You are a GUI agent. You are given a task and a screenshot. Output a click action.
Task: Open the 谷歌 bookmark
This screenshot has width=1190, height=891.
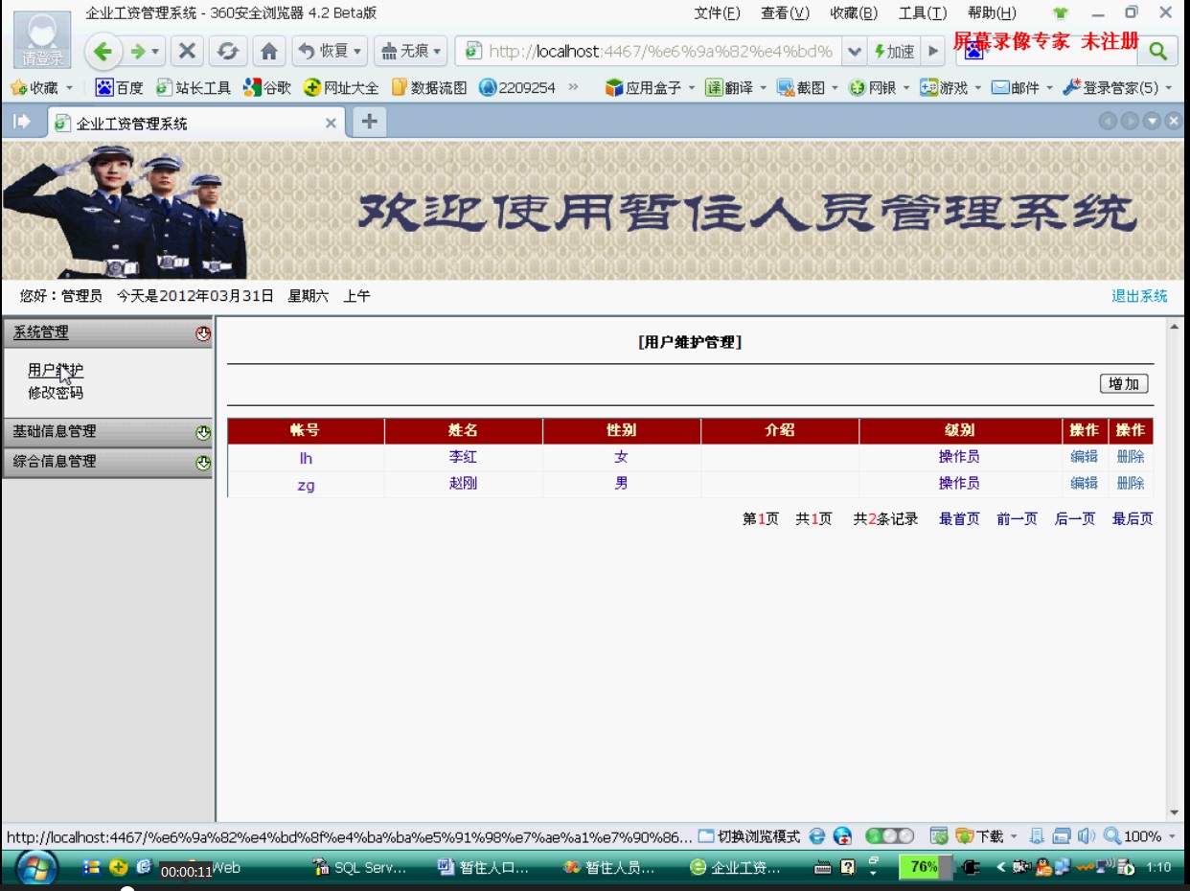pyautogui.click(x=267, y=87)
